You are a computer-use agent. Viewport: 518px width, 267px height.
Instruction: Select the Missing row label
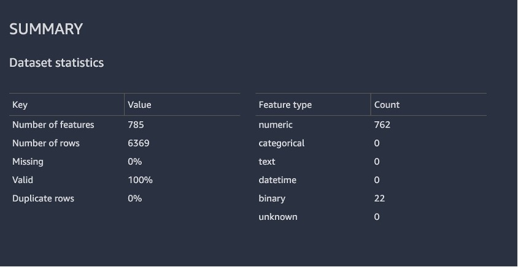click(x=28, y=162)
